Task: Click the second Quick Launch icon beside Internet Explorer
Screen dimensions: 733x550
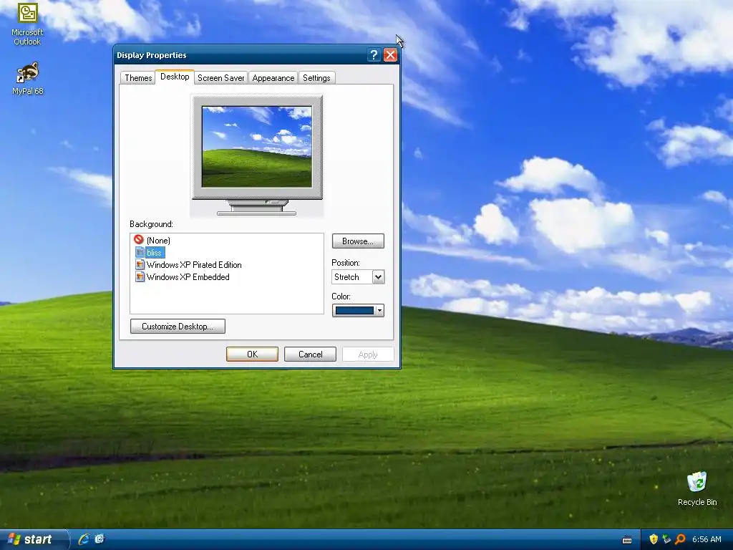Action: click(x=99, y=539)
